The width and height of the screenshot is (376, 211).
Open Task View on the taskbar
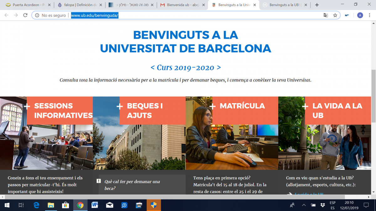coord(21,205)
